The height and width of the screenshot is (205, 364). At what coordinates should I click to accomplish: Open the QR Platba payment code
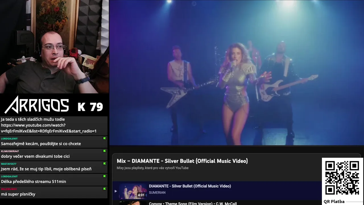coord(342,178)
